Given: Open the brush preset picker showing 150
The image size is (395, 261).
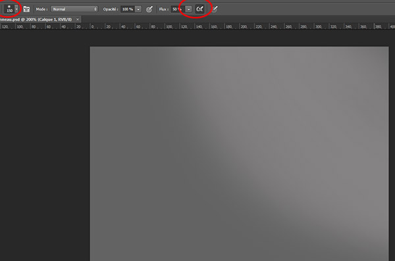Looking at the screenshot, I should pos(9,9).
